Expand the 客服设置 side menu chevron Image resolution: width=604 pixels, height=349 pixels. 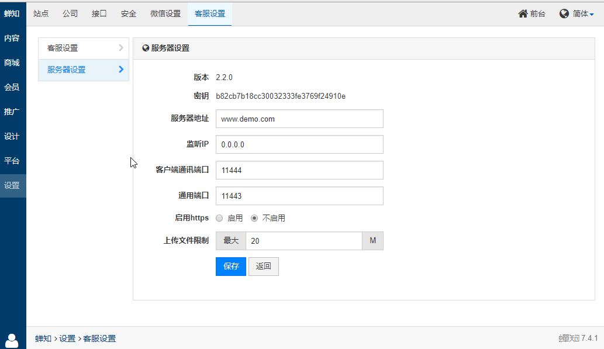tap(121, 48)
